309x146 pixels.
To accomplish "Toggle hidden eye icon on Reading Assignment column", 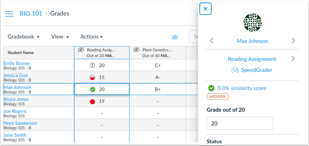I will point(81,50).
